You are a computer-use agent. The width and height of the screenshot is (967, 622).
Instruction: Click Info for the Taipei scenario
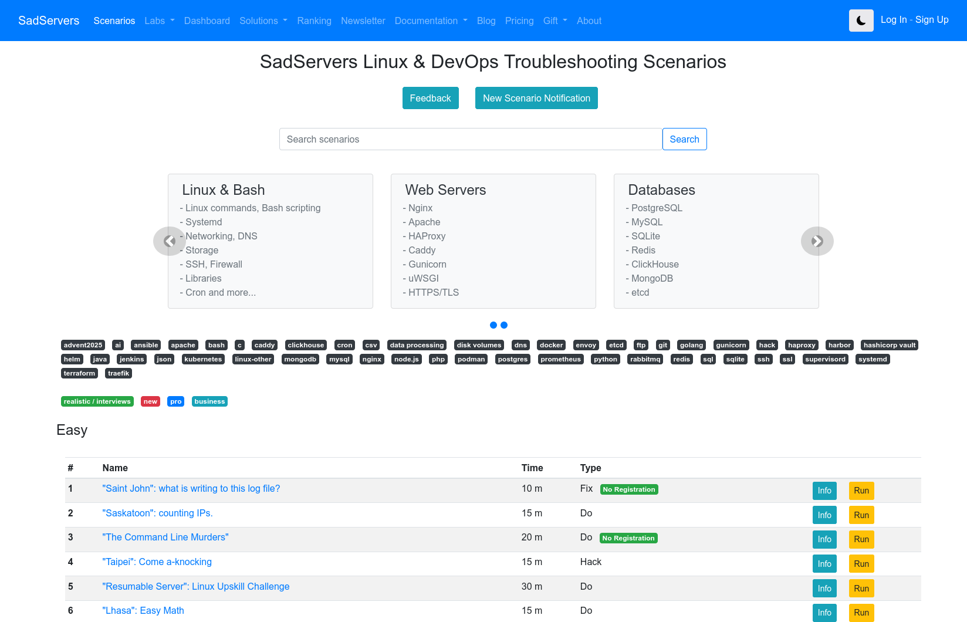(x=824, y=564)
